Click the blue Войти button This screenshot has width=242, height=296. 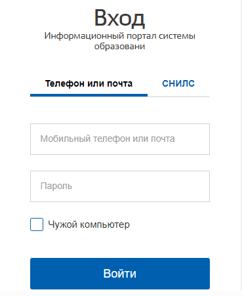click(120, 274)
